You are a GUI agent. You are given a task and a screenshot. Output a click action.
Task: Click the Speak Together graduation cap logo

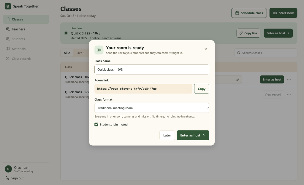pyautogui.click(x=8, y=6)
